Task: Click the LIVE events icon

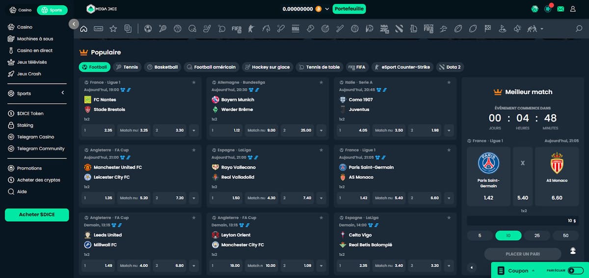Action: coord(99,29)
